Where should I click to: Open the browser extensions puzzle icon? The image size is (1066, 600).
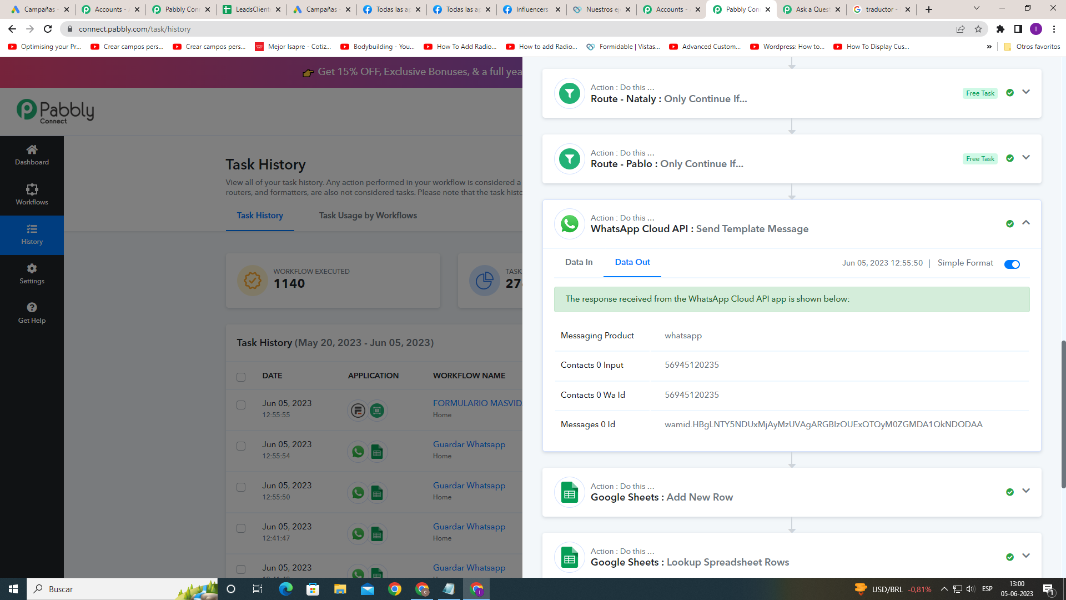[1000, 29]
